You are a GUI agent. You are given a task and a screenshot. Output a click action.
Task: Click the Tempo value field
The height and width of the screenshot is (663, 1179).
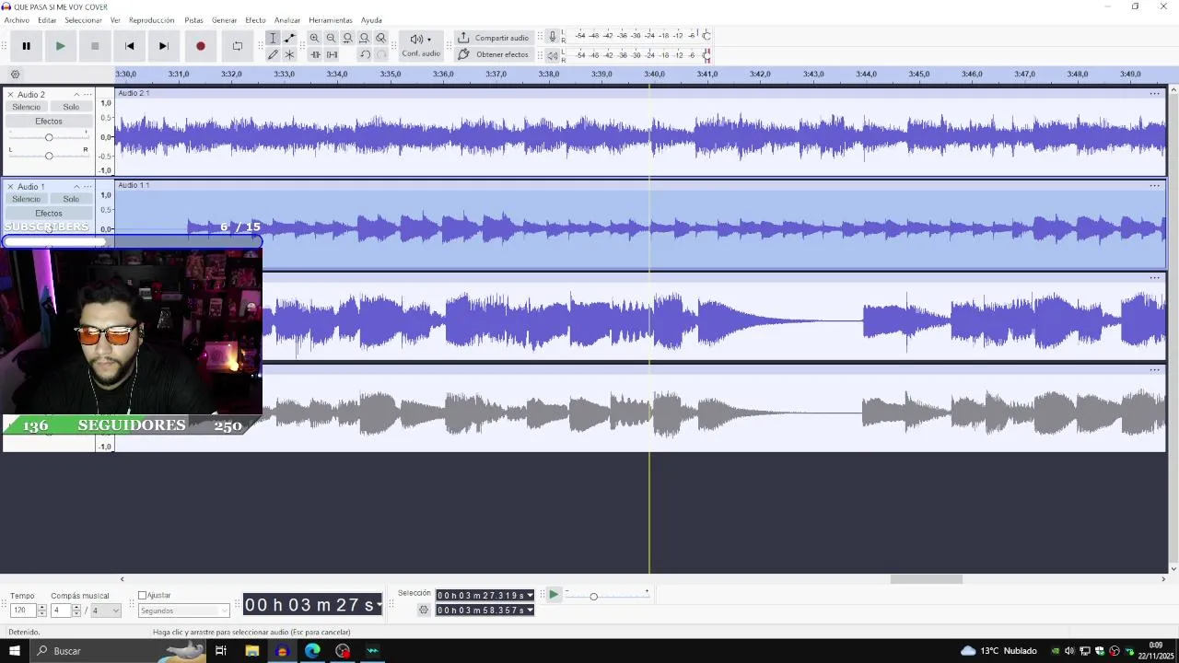click(x=24, y=611)
